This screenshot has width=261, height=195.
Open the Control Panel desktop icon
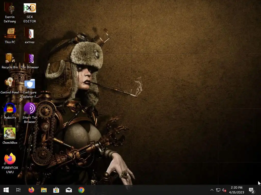[x=10, y=83]
